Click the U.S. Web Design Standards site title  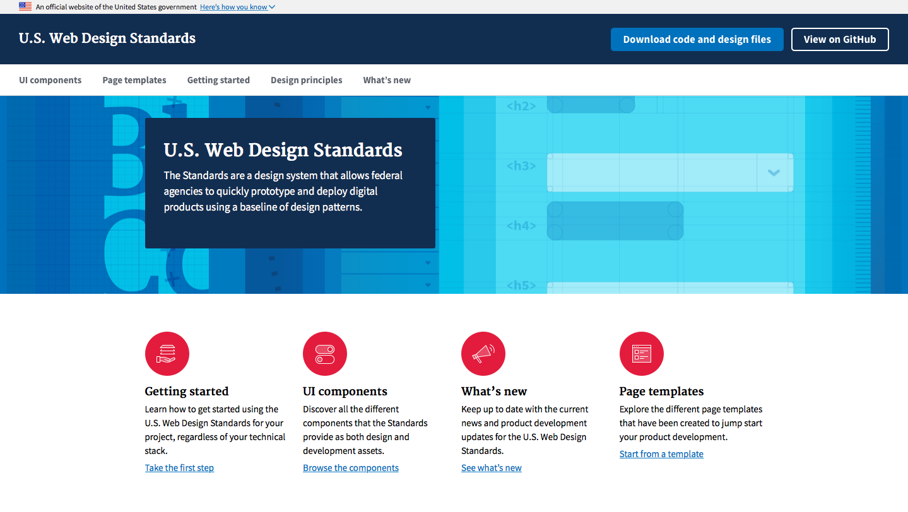tap(107, 38)
